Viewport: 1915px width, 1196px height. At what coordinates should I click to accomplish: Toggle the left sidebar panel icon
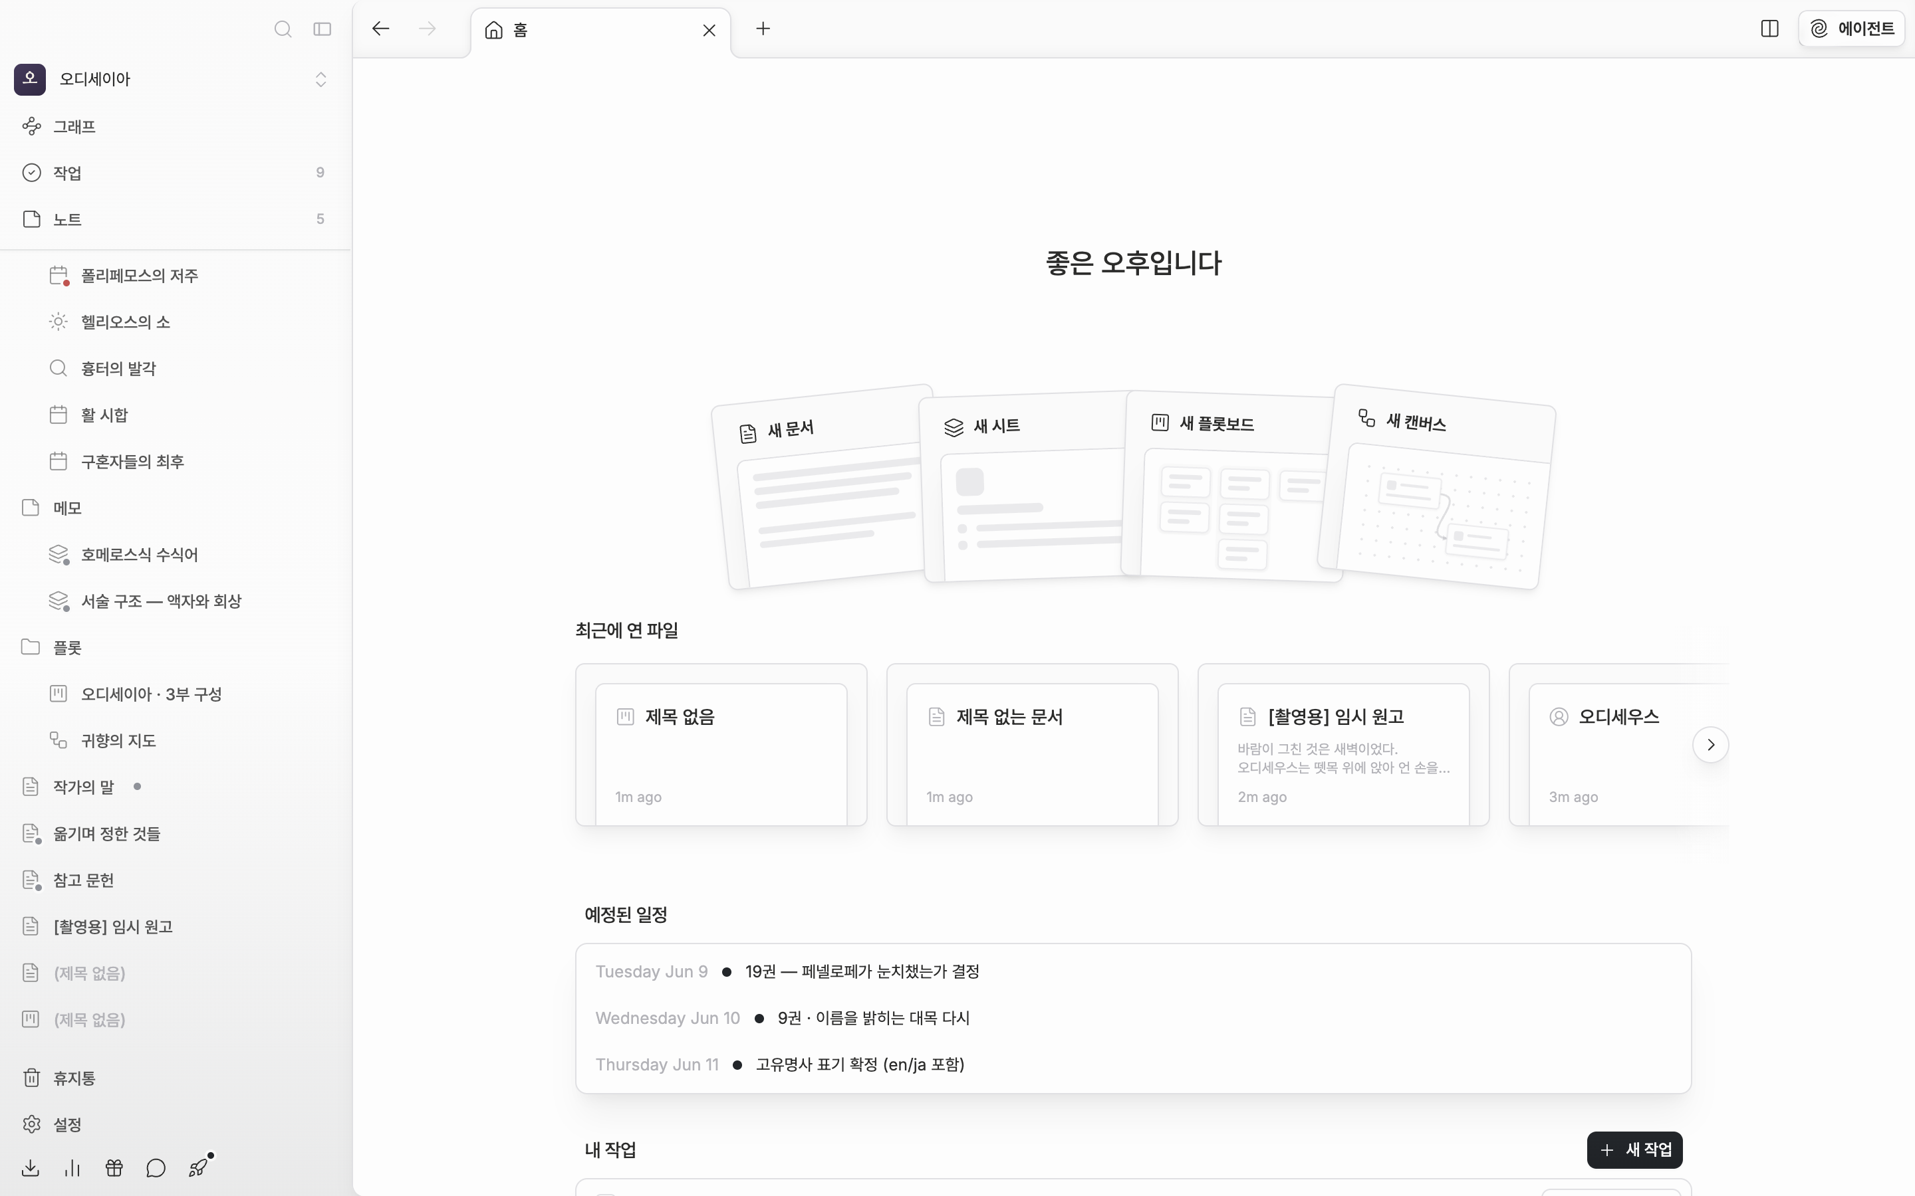322,29
